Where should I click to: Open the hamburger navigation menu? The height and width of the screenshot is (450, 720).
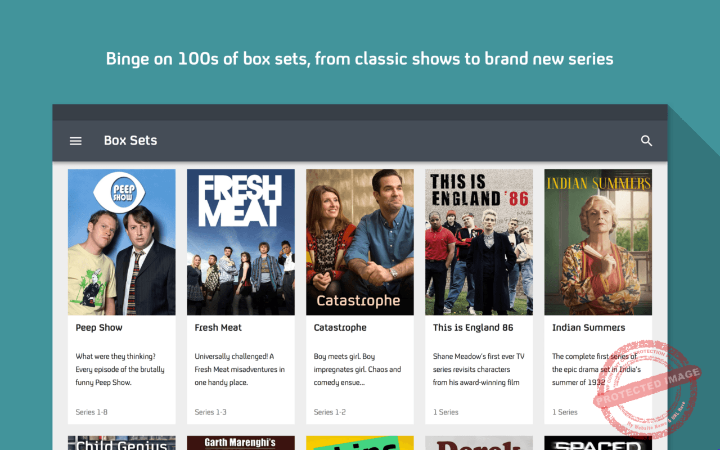tap(75, 141)
